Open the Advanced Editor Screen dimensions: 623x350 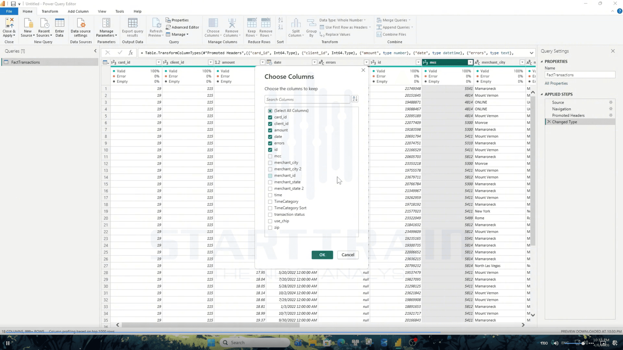pos(182,27)
